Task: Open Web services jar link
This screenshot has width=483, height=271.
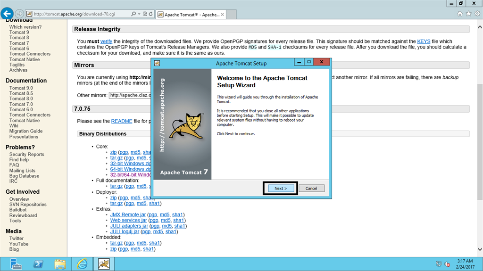Action: pos(128,220)
